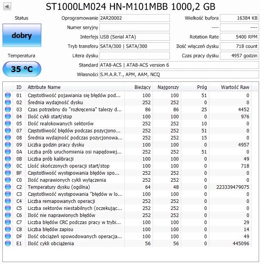
Task: Click the 35 °C temperature indicator
Action: pos(22,69)
